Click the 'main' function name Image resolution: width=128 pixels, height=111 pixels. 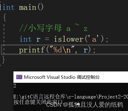27,8
